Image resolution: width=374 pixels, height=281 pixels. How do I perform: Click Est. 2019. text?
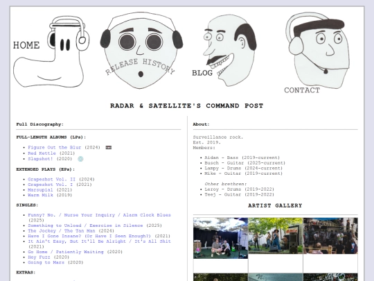(207, 142)
